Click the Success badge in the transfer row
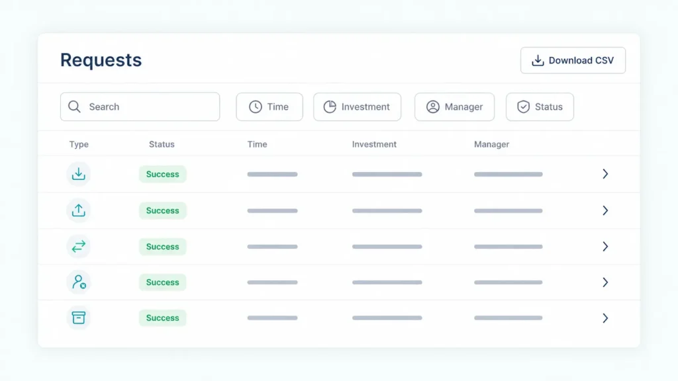This screenshot has width=678, height=381. 163,247
